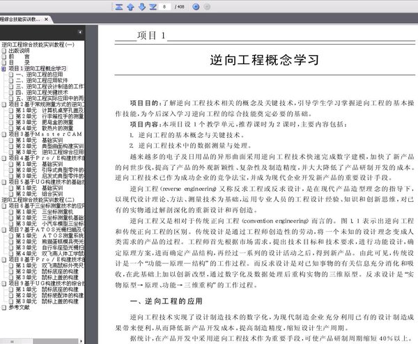The height and width of the screenshot is (344, 418).
Task: Open bookmark 三、逆向工程设计制造的工作
Action: point(50,86)
